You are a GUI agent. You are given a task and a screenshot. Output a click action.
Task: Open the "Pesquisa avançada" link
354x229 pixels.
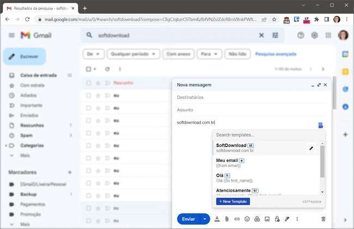(276, 54)
